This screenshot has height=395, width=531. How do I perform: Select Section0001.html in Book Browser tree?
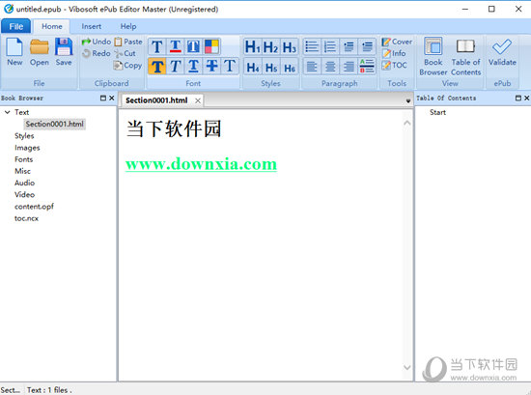54,124
